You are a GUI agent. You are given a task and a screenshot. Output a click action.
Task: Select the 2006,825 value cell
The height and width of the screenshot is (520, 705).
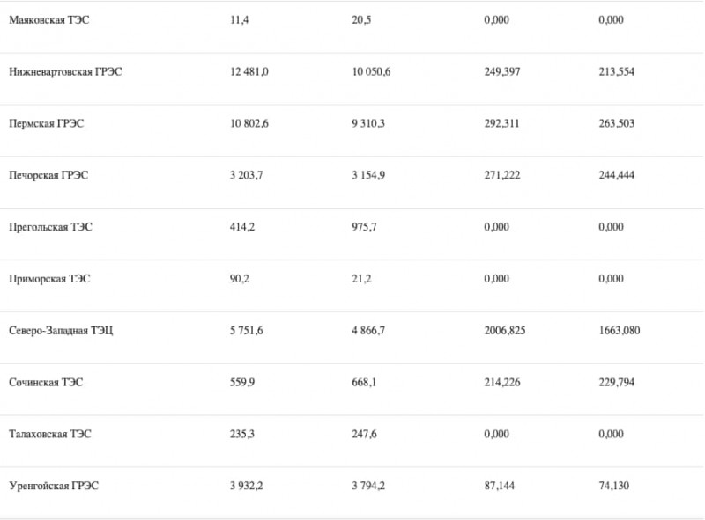point(505,332)
